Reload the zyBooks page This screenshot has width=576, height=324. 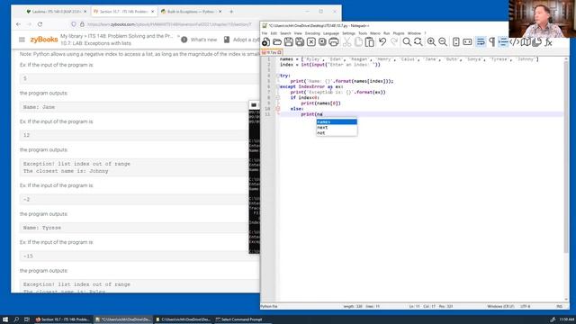pyautogui.click(x=40, y=24)
